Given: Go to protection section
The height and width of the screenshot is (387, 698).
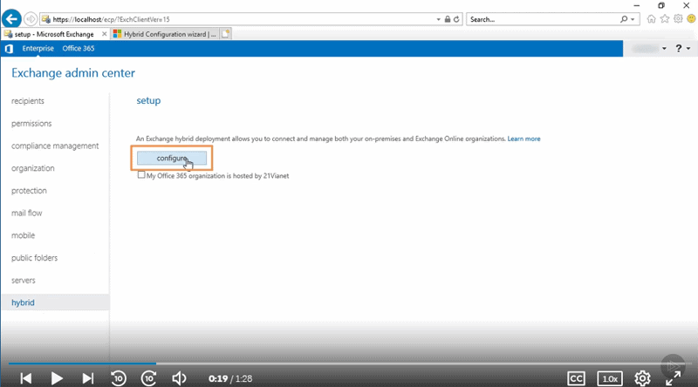Looking at the screenshot, I should [x=29, y=190].
